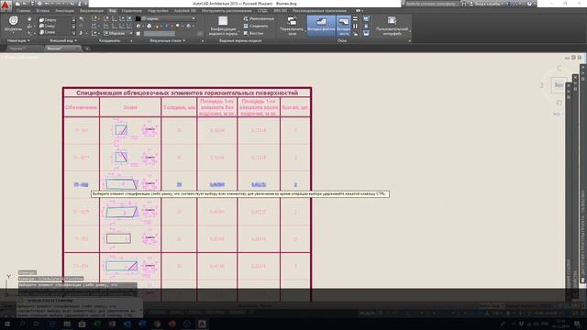The image size is (587, 330).
Task: Switch to the Надстройки ribbon tab
Action: (x=158, y=11)
